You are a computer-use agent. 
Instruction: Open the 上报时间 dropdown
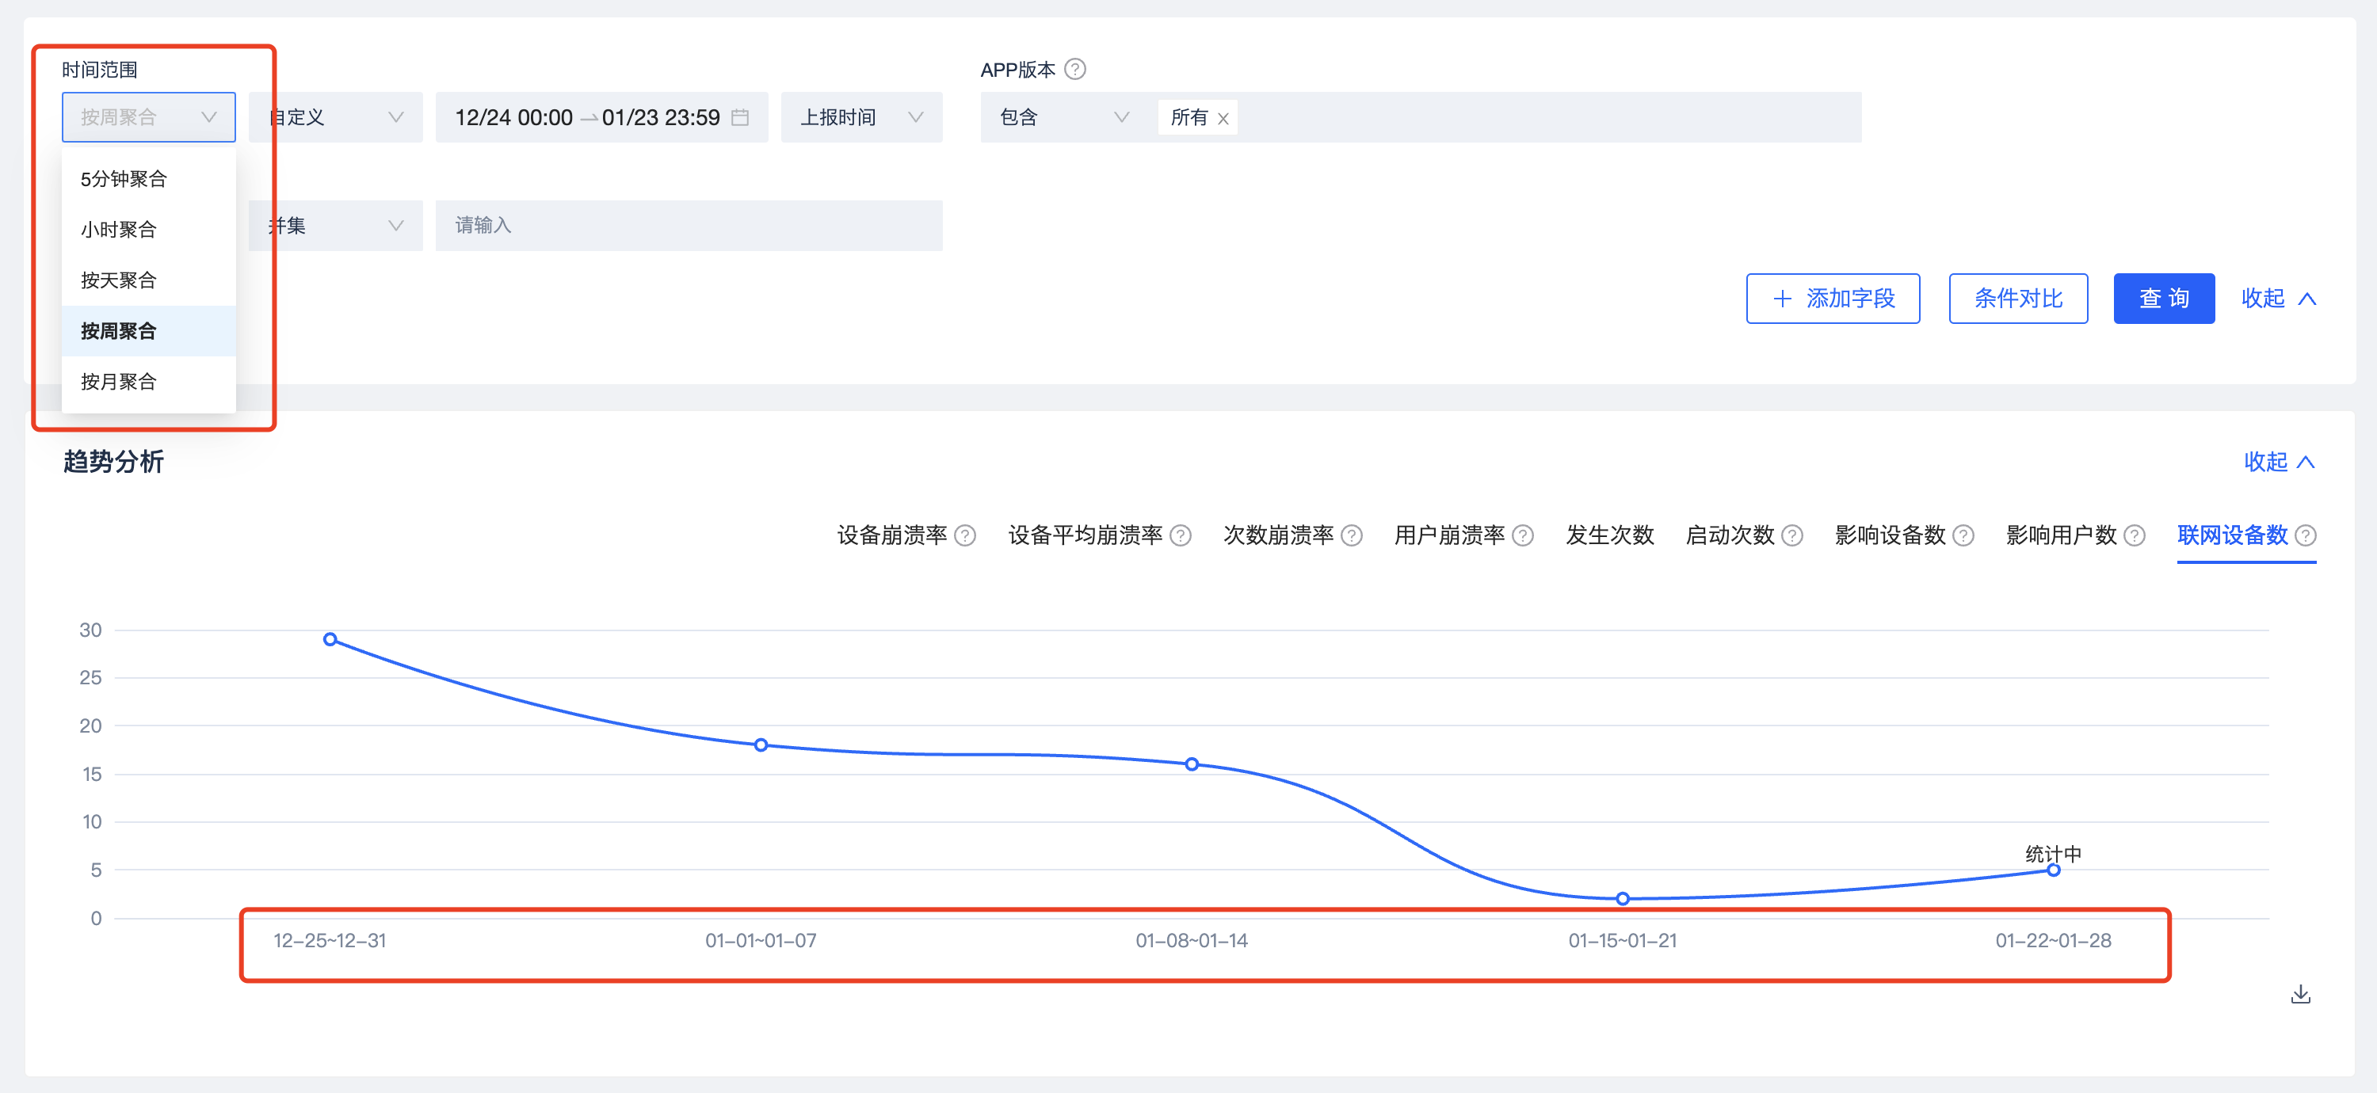click(862, 117)
